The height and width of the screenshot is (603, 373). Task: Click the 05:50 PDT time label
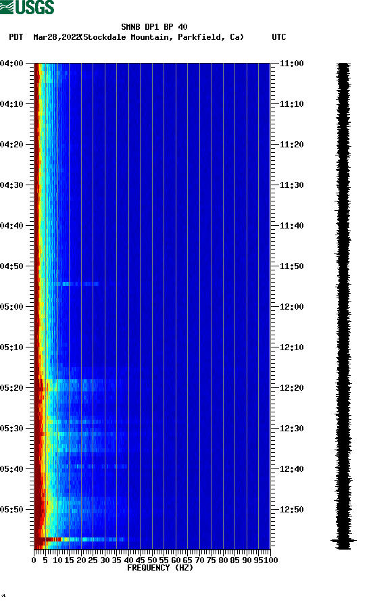(x=11, y=510)
